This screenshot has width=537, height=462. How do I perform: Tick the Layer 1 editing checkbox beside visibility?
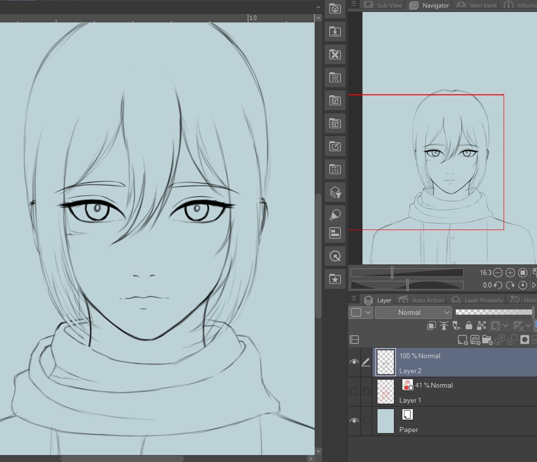coord(367,391)
